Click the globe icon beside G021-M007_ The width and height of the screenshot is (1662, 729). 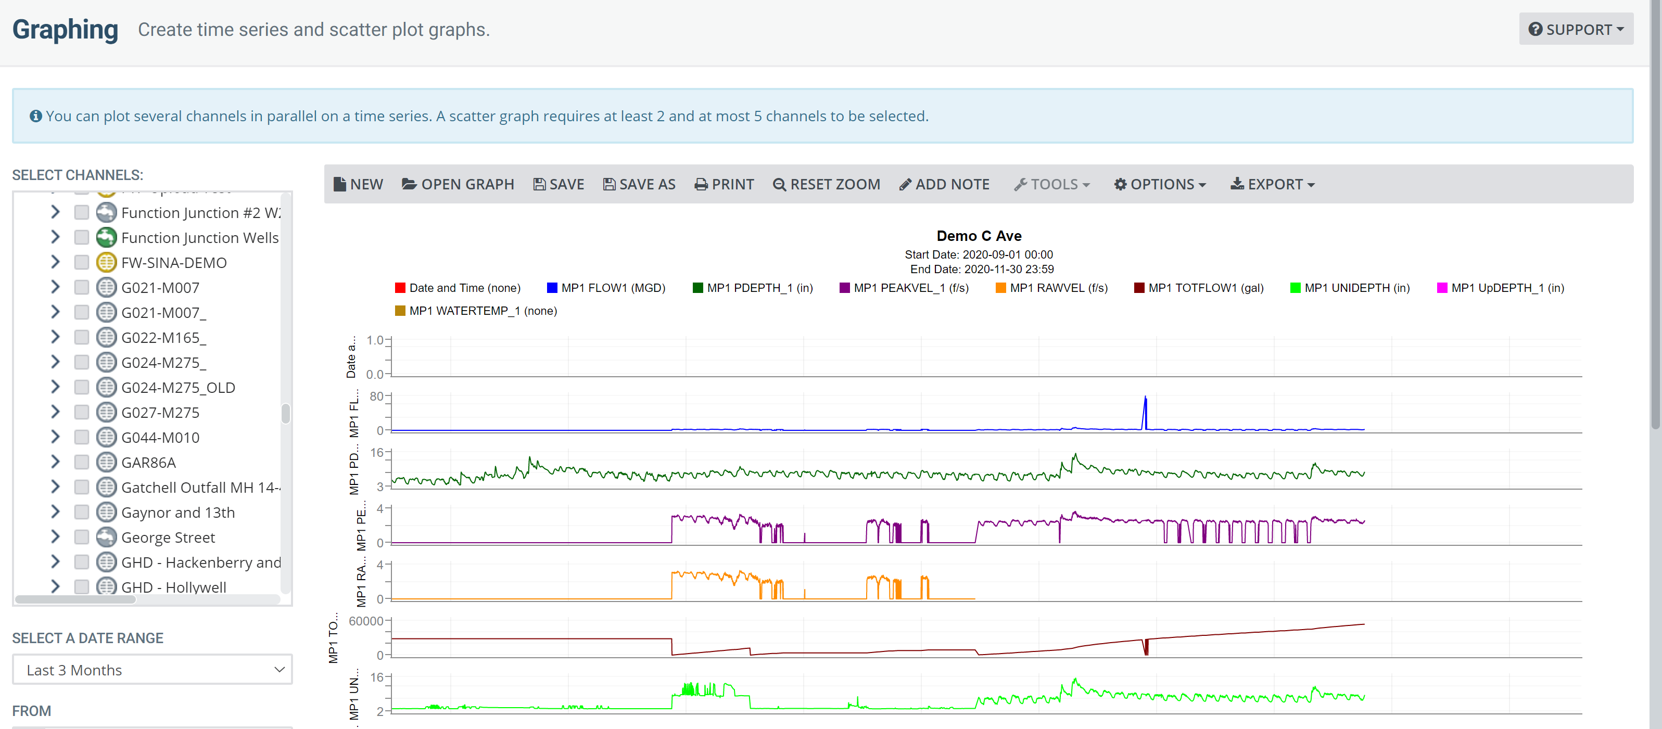[x=107, y=312]
